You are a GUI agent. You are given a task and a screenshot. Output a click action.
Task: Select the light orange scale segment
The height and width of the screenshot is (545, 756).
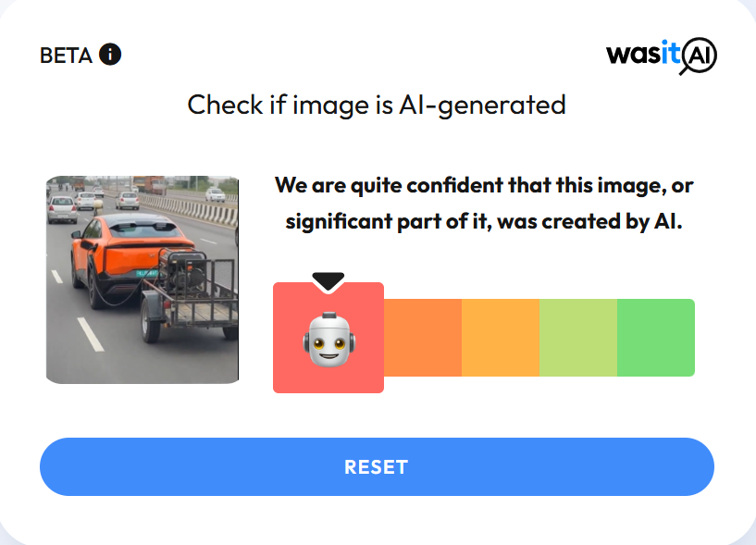click(x=501, y=338)
